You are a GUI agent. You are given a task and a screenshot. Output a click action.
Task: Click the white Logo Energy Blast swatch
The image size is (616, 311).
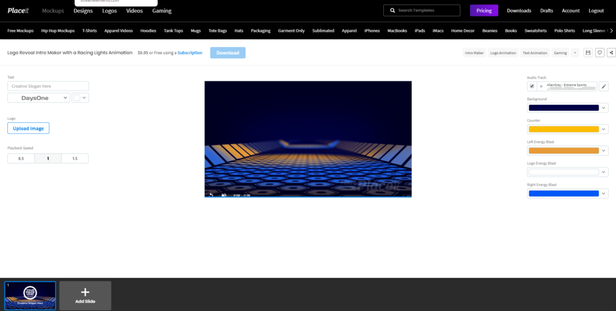point(563,172)
